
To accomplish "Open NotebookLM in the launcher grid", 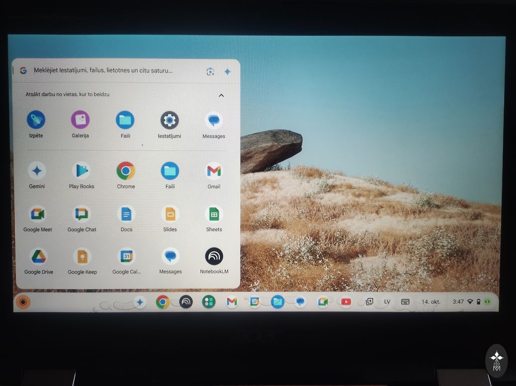I will click(214, 256).
